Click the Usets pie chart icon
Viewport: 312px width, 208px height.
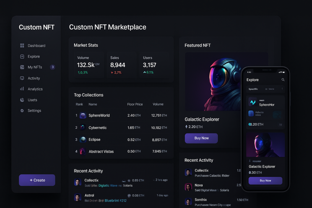coord(22,100)
